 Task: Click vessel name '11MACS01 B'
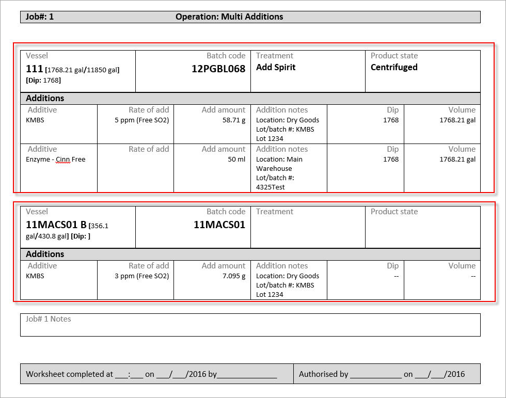coord(56,225)
